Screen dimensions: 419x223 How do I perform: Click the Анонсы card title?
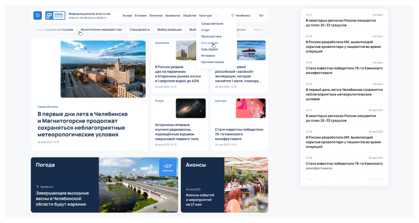pyautogui.click(x=196, y=165)
